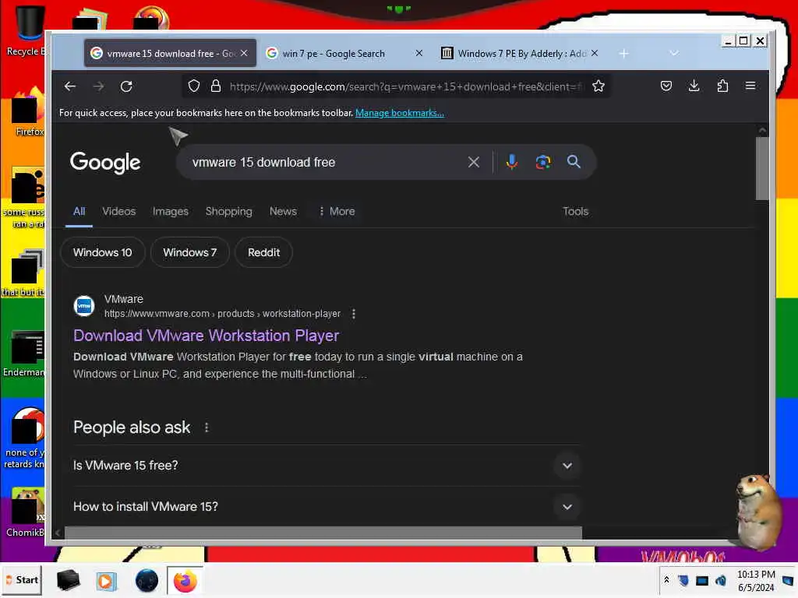Filter by the Windows 10 chip

(x=103, y=253)
